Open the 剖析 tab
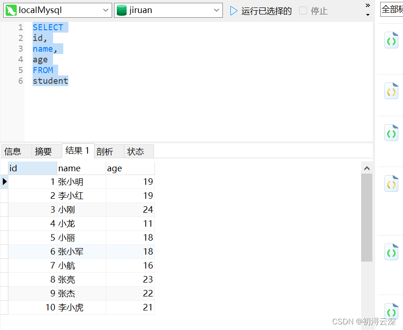Image resolution: width=403 pixels, height=330 pixels. point(109,151)
